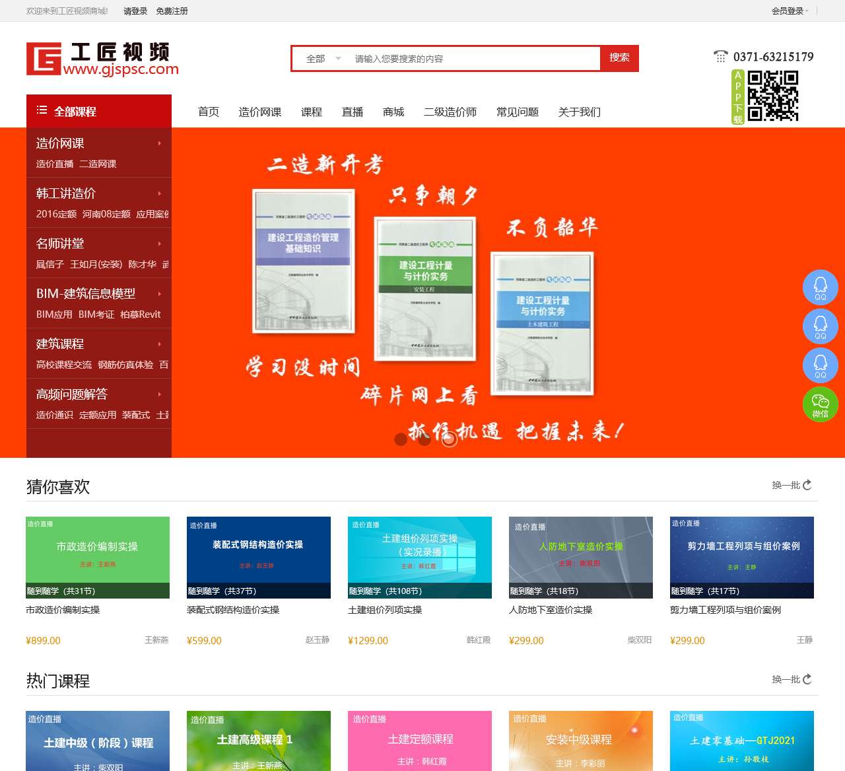Refresh 热门课程 with 换一批
This screenshot has height=771, width=845.
(x=792, y=679)
